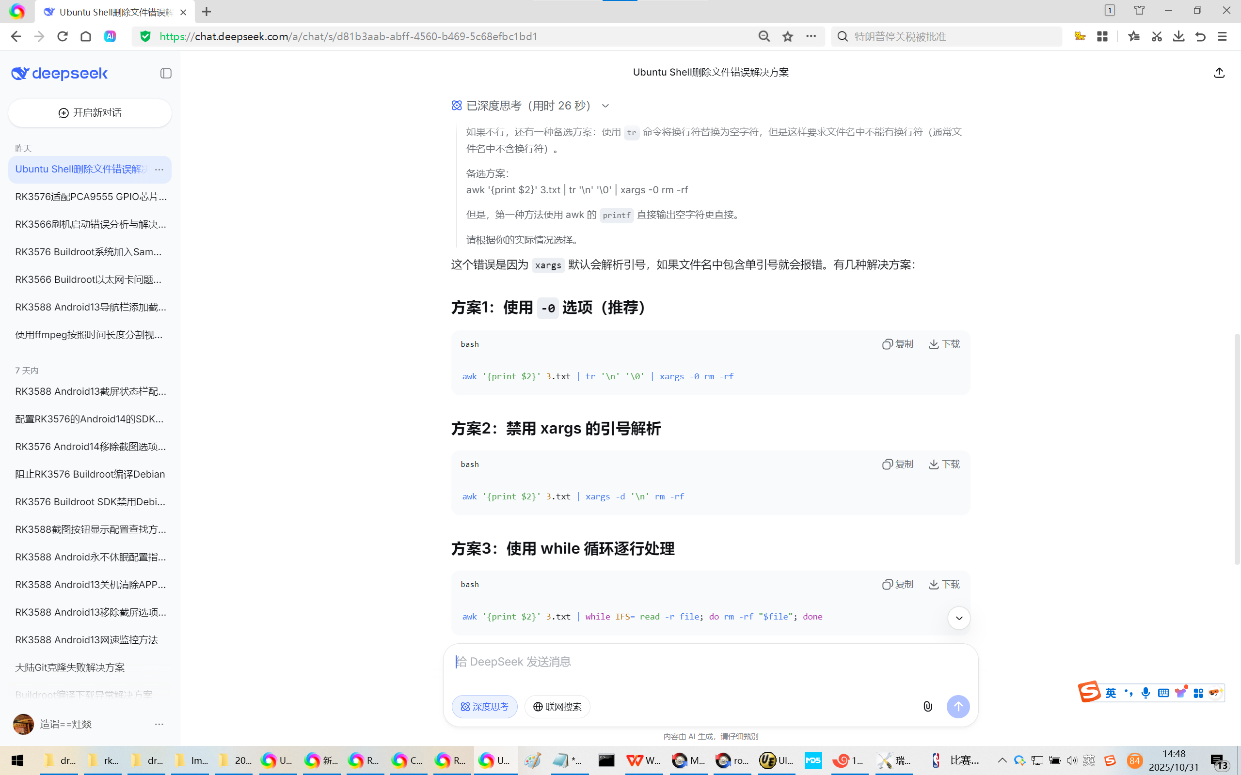
Task: Toggle the 深度思考 mode button
Action: click(x=484, y=706)
